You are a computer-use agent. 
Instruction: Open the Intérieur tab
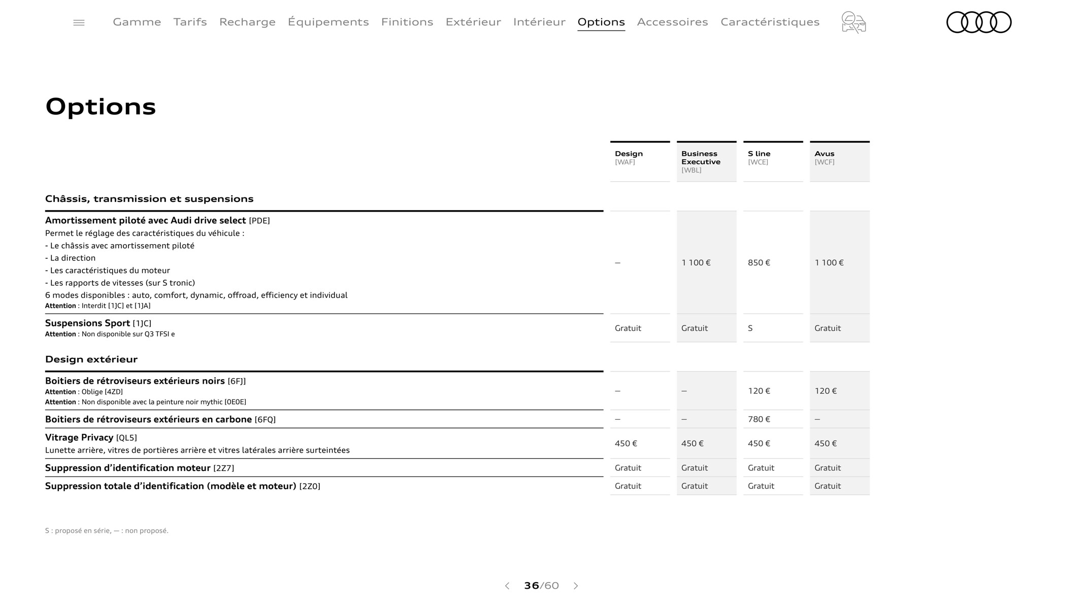point(539,22)
